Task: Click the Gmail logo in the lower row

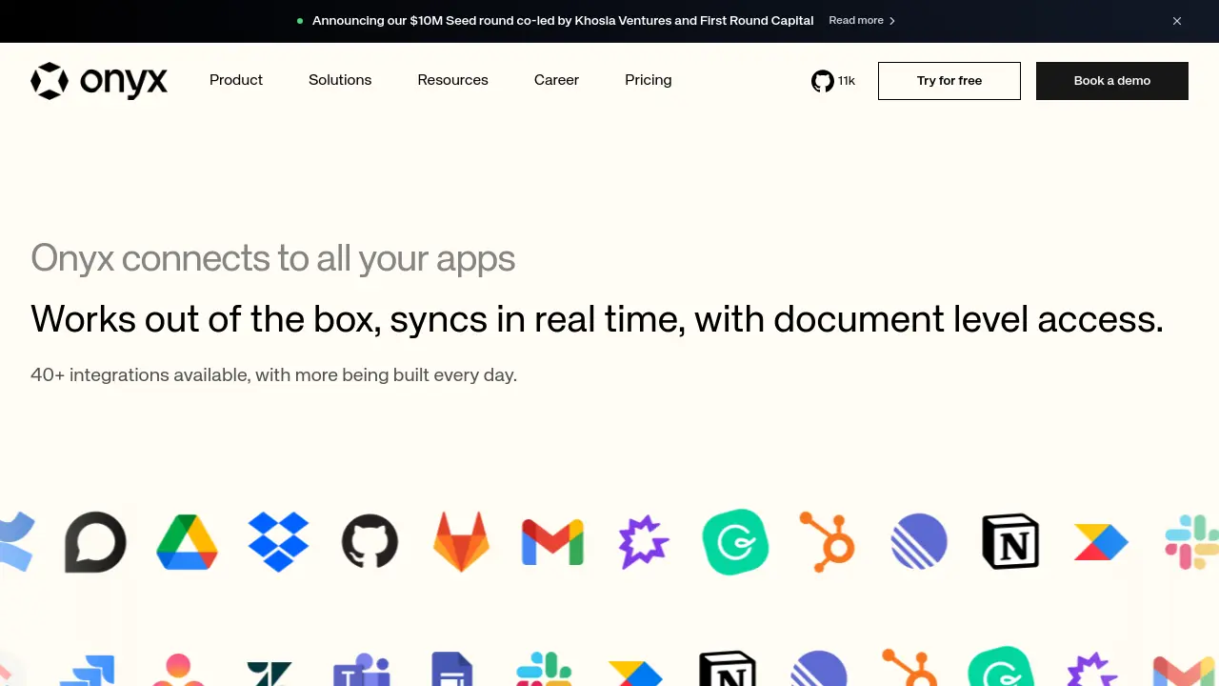Action: tap(1184, 672)
